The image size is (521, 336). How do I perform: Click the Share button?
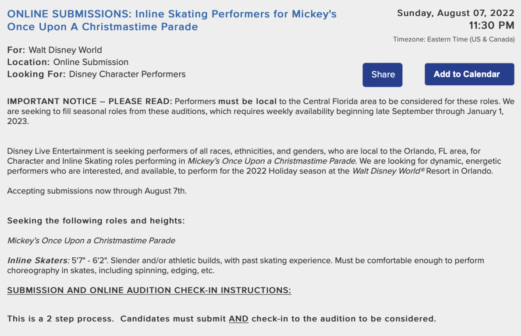[x=383, y=75]
